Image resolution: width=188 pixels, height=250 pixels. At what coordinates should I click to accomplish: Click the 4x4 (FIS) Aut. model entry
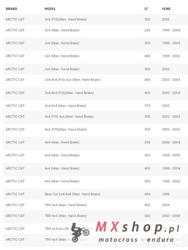69,116
